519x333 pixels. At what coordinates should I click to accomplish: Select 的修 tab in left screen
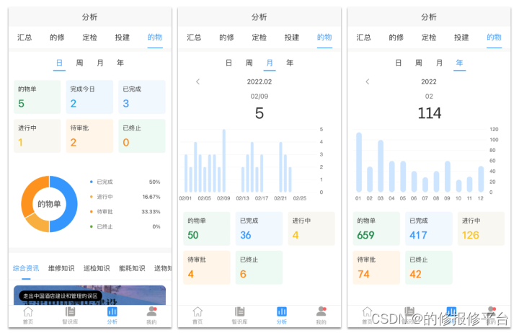[x=57, y=37]
